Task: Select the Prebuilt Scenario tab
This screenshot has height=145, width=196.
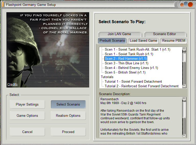Action: click(x=112, y=41)
